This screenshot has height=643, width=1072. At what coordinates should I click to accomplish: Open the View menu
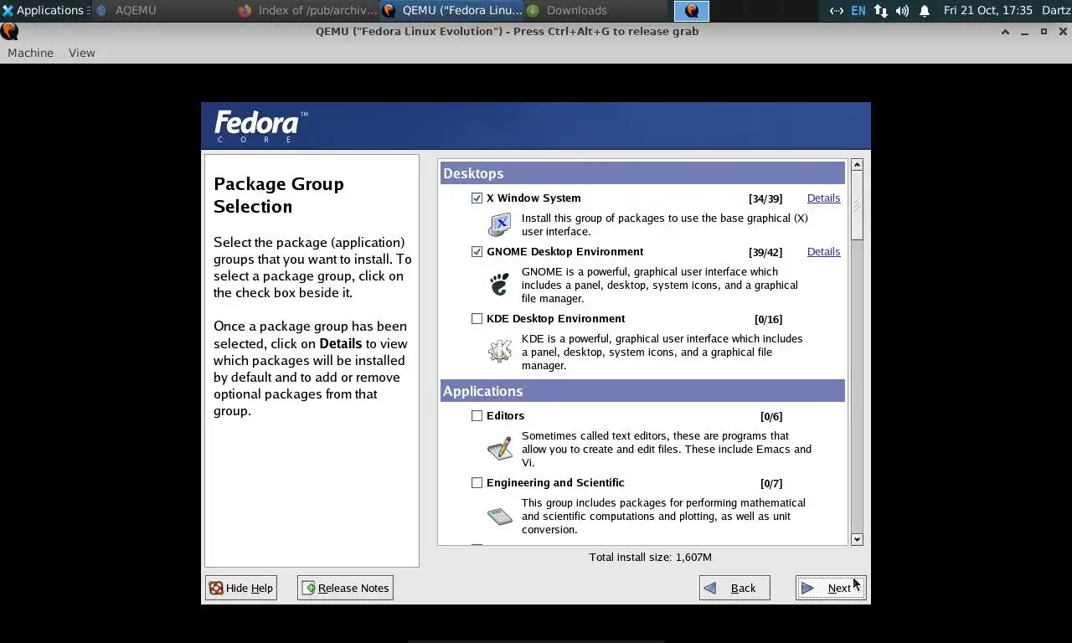click(81, 53)
